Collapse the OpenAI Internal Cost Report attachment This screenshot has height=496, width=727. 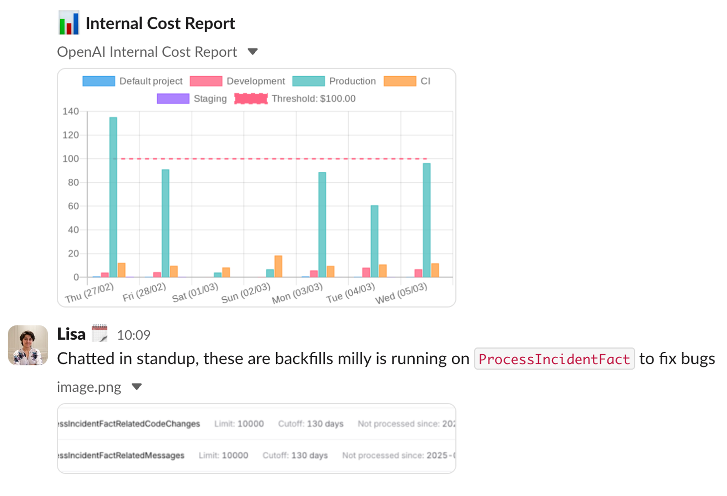pos(253,52)
